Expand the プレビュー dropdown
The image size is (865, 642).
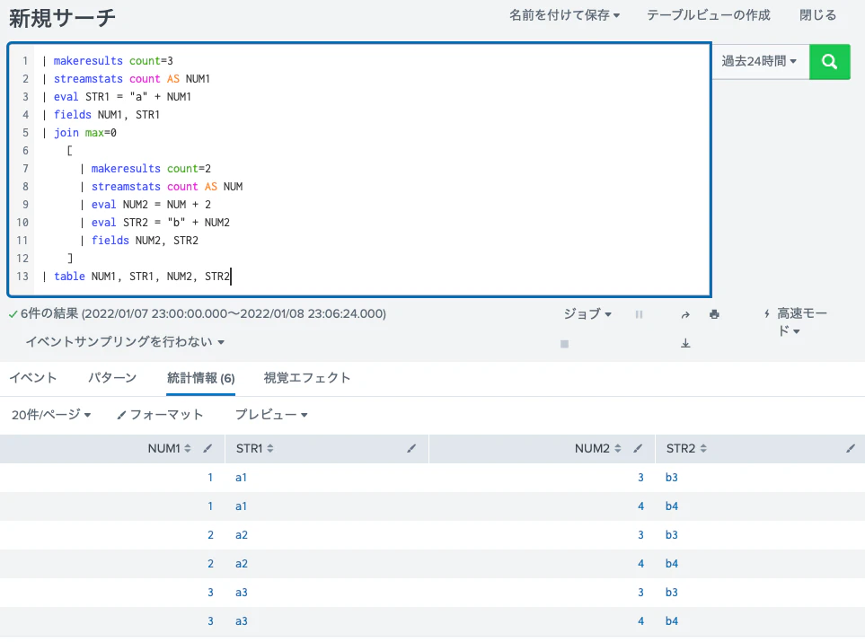pyautogui.click(x=271, y=415)
